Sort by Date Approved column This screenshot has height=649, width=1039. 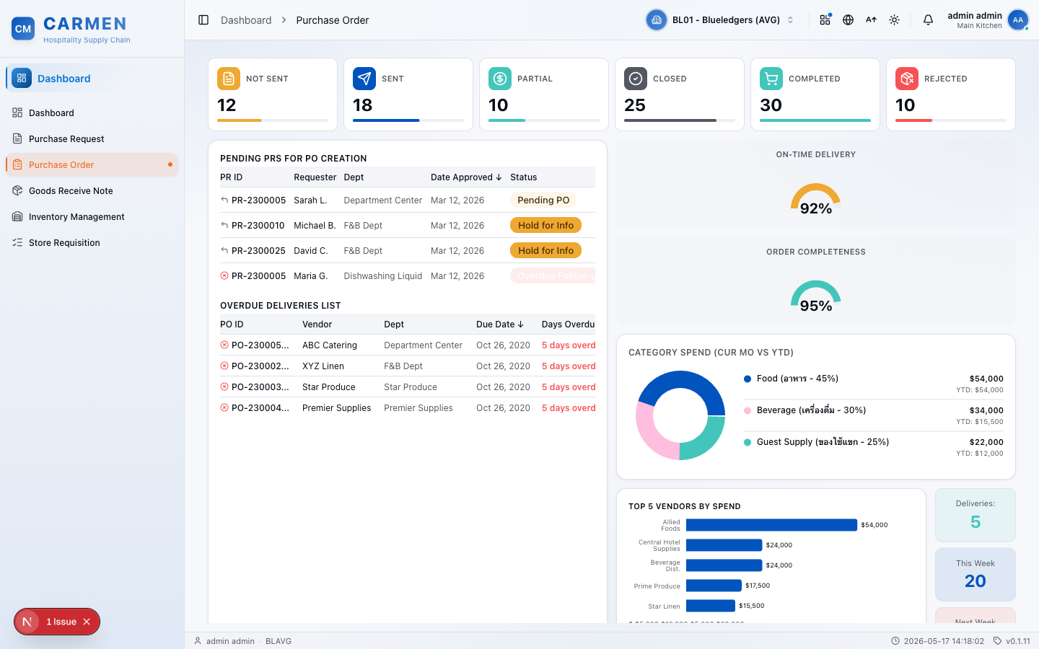point(466,177)
